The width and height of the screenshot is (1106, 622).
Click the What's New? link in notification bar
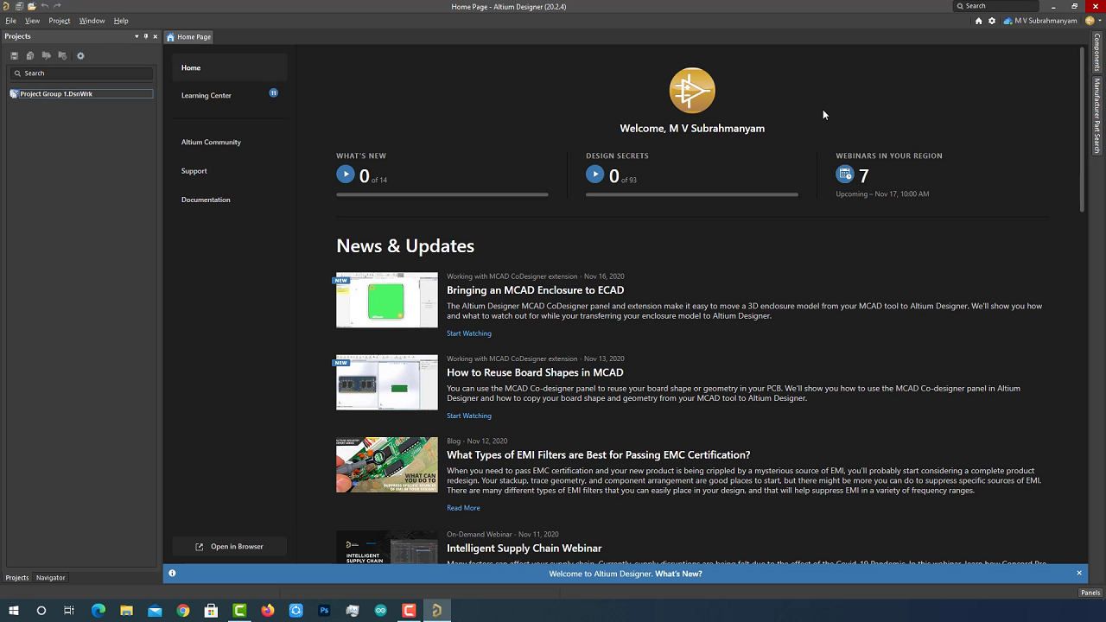click(x=678, y=574)
